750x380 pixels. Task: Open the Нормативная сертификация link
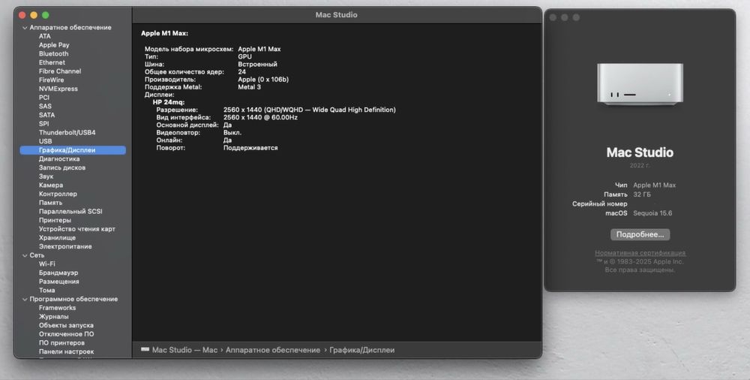(x=640, y=252)
